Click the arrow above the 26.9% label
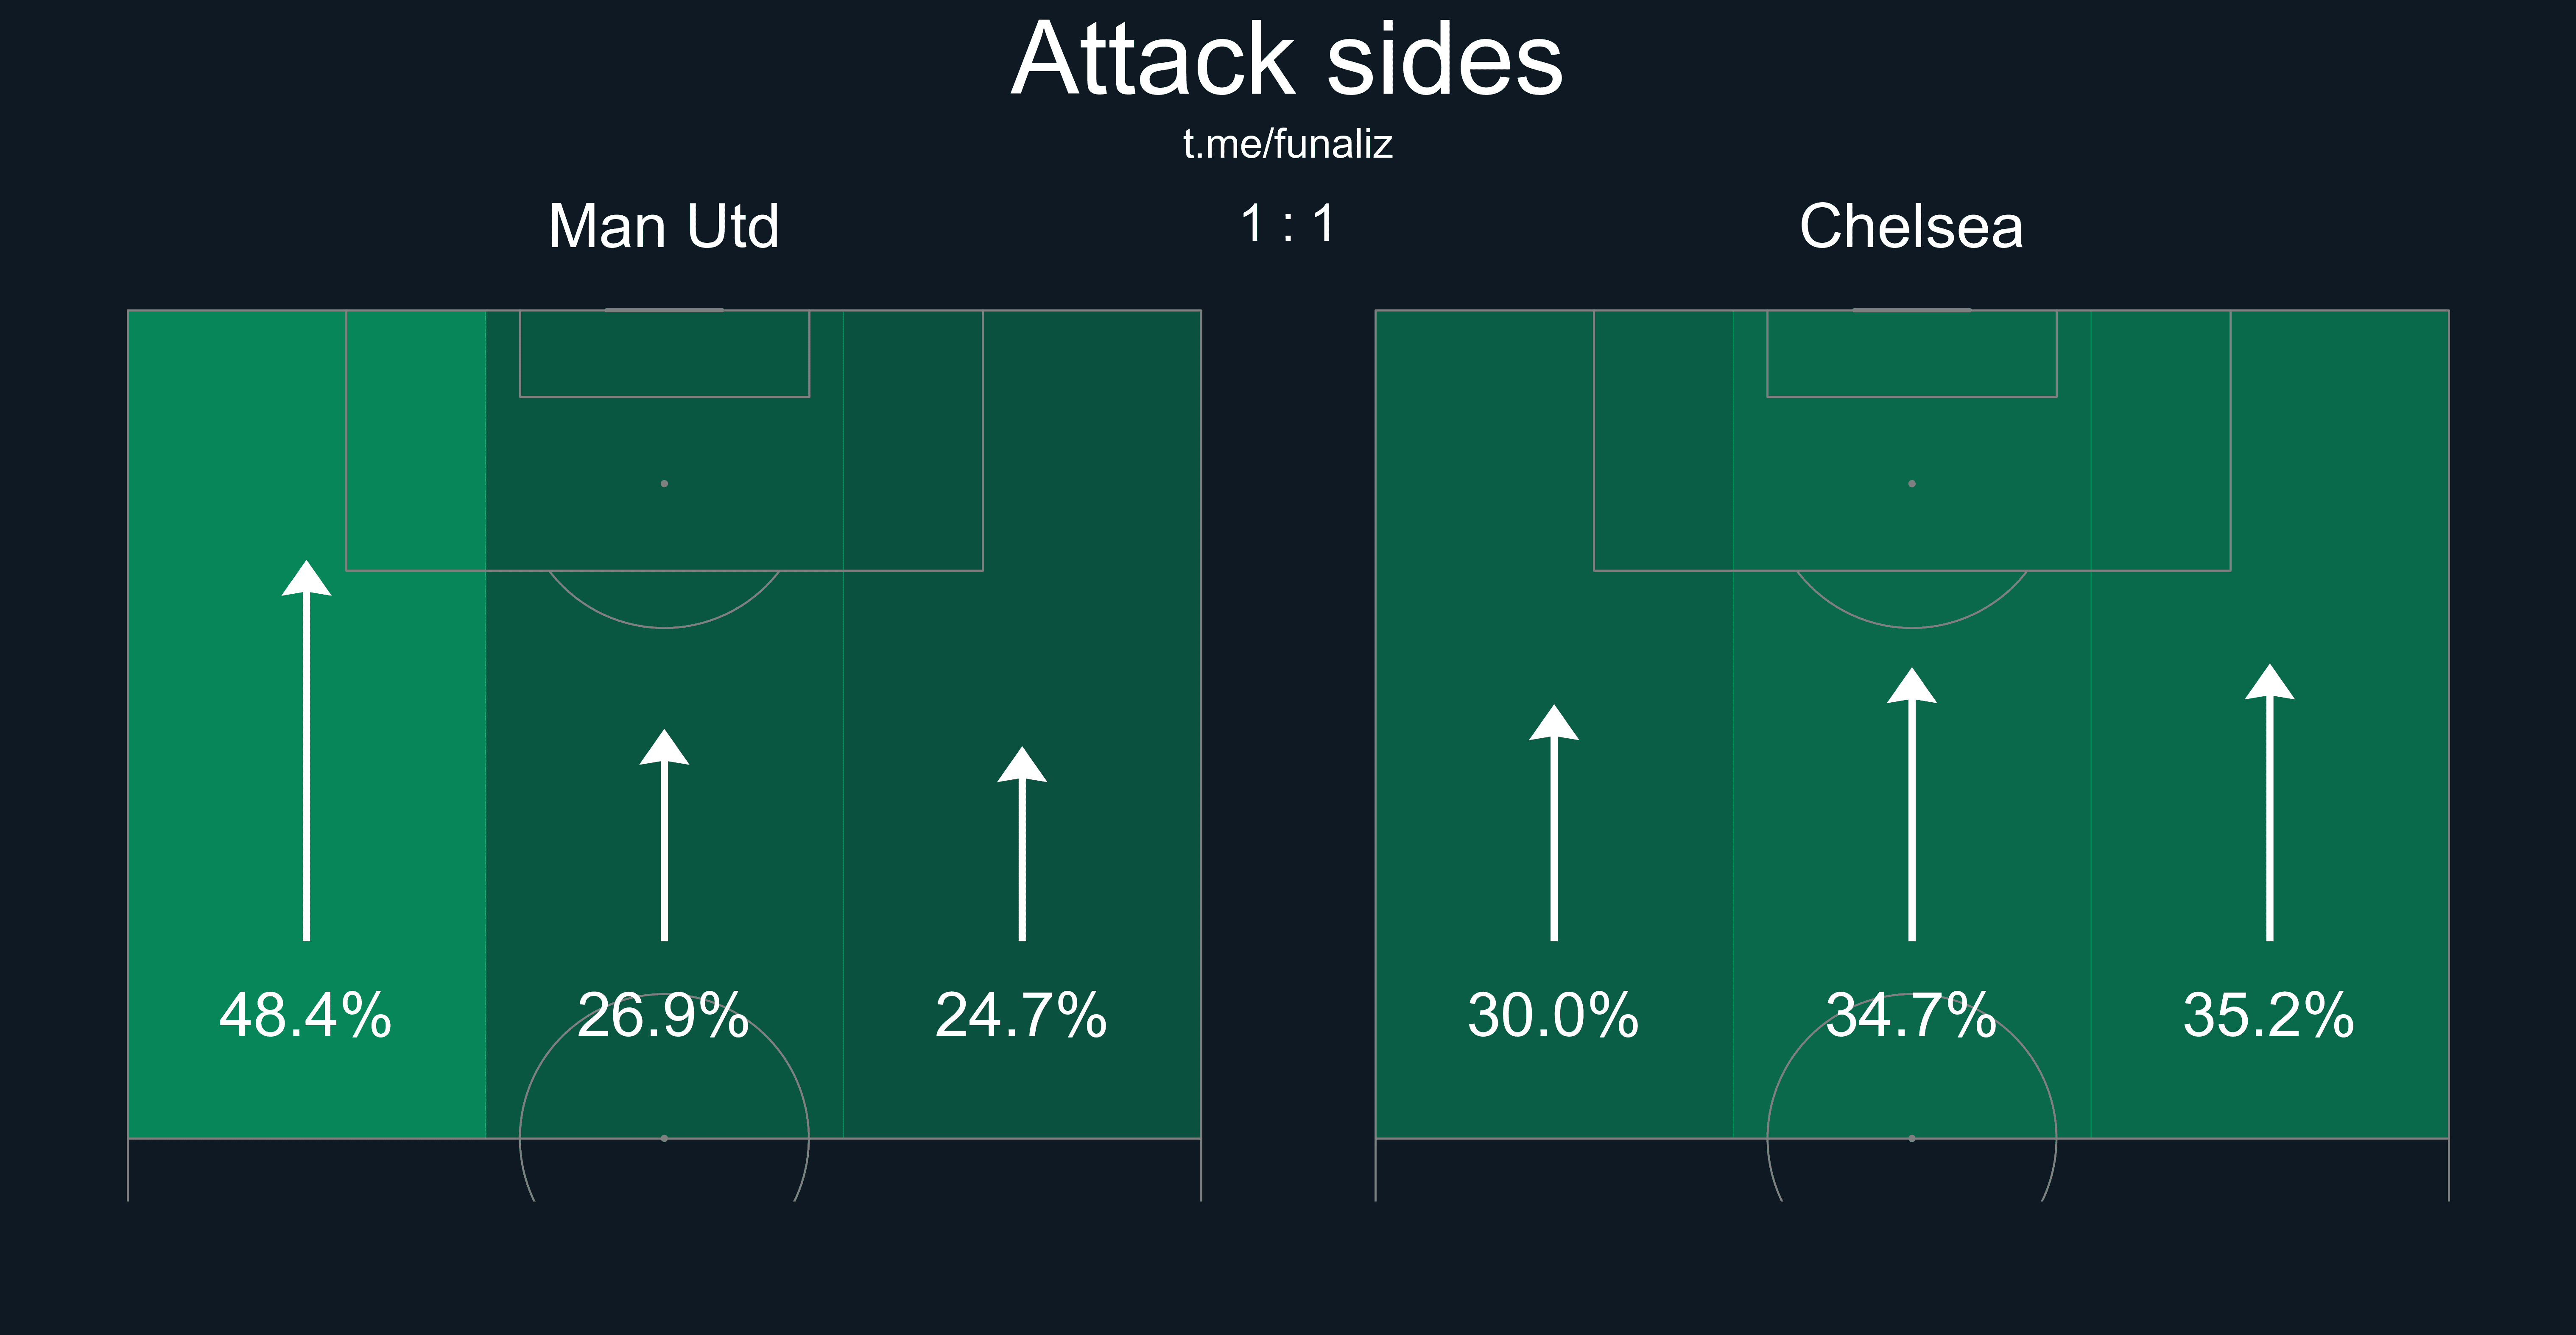 [664, 834]
